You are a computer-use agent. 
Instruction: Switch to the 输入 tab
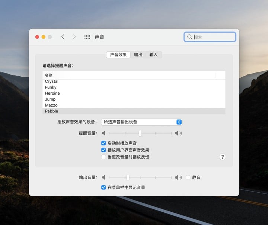click(x=153, y=55)
